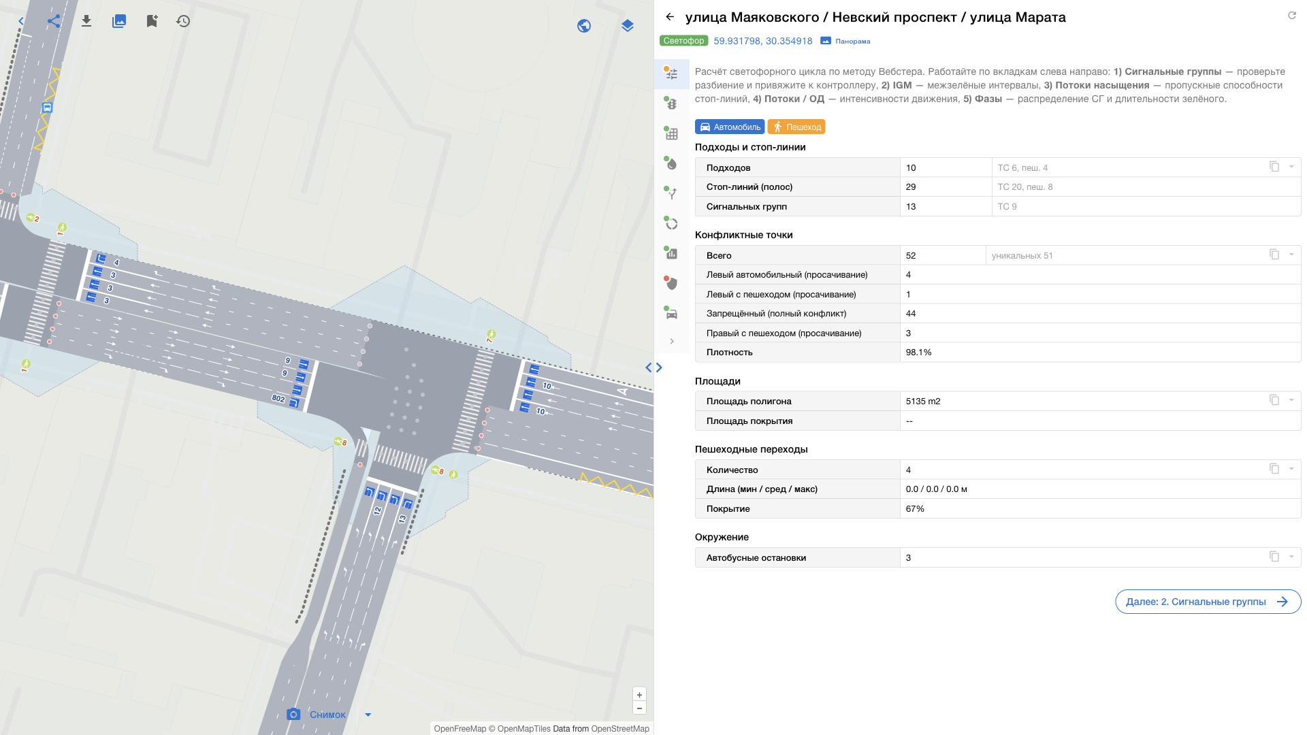Open the fork arrow flows tab in the sidebar
Image resolution: width=1307 pixels, height=735 pixels.
click(x=671, y=193)
